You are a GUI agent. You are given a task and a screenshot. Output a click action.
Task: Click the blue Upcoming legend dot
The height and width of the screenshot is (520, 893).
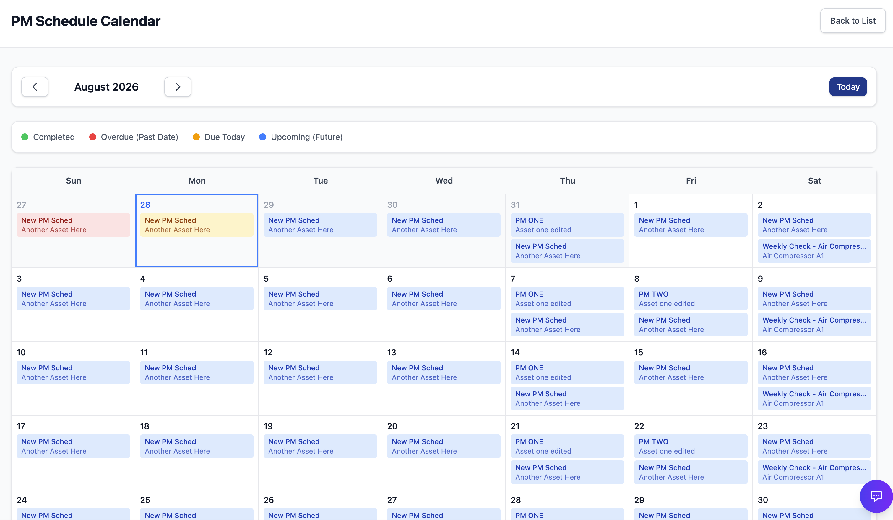[x=263, y=137]
